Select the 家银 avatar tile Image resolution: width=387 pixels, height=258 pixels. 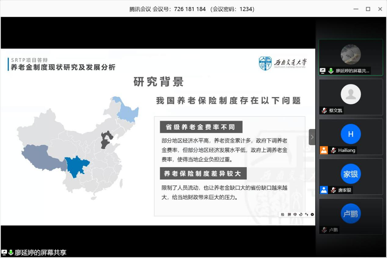351,174
